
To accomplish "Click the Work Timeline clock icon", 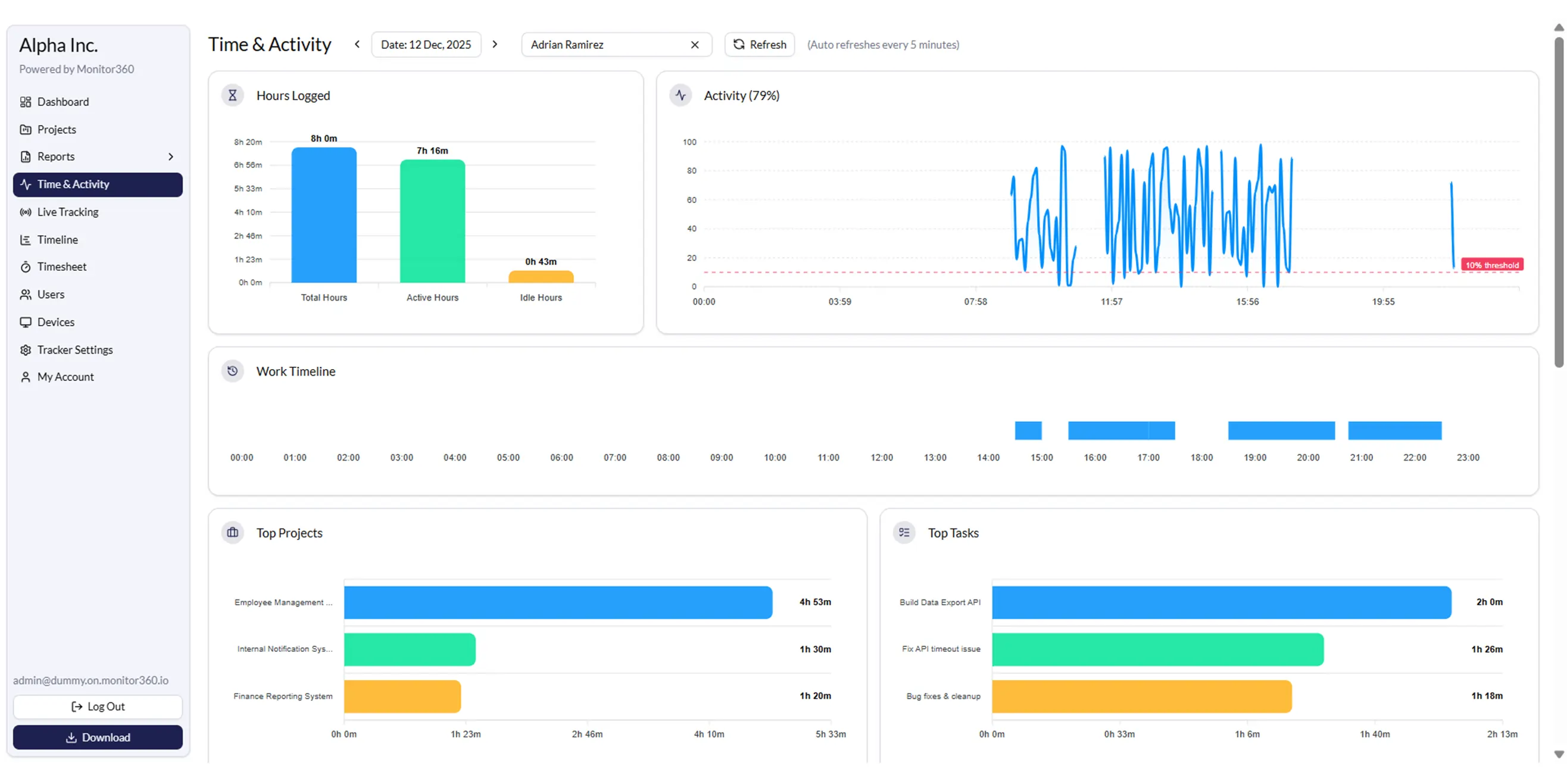I will click(232, 371).
